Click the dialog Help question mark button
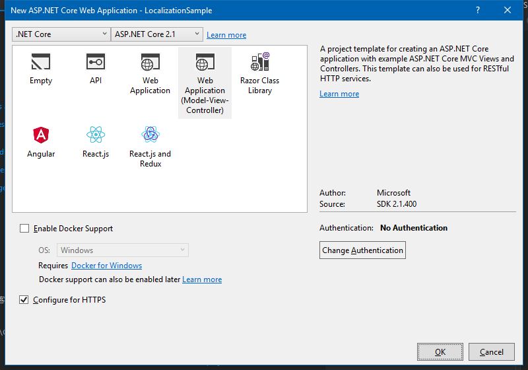The width and height of the screenshot is (528, 370). (478, 11)
